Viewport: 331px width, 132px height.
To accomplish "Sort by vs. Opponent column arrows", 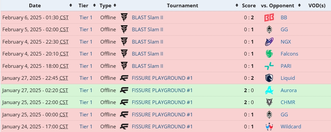I will click(299, 5).
